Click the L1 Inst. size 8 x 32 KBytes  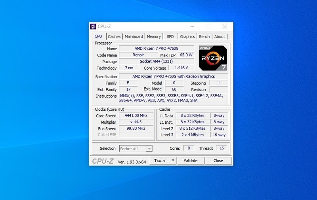click(193, 122)
